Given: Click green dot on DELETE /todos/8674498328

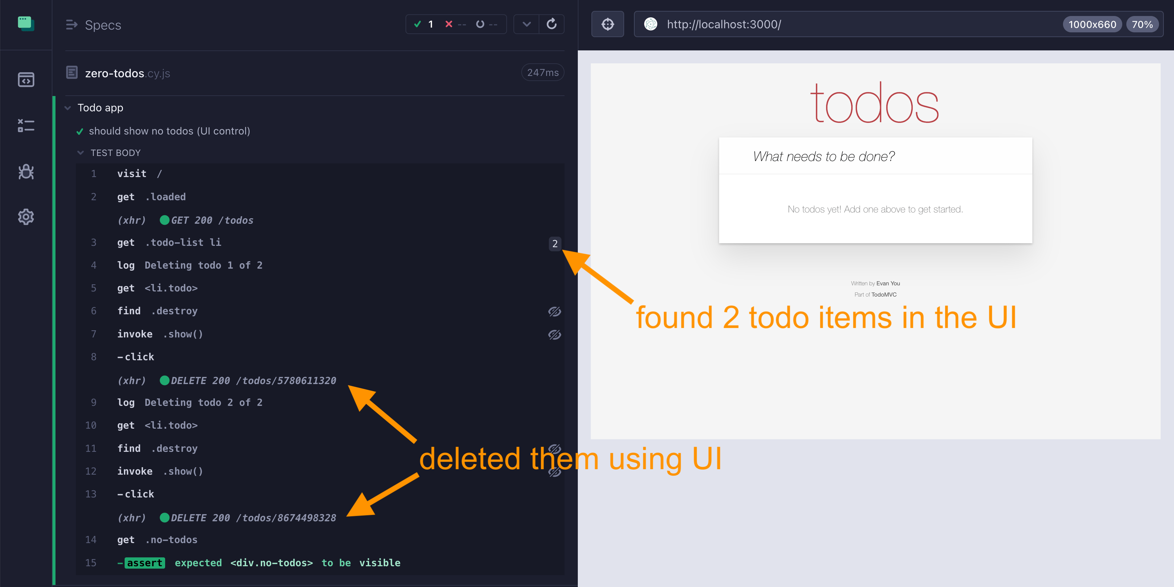Looking at the screenshot, I should click(x=164, y=518).
